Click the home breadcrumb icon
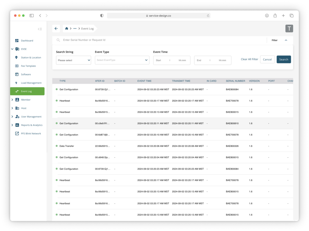 pos(66,28)
